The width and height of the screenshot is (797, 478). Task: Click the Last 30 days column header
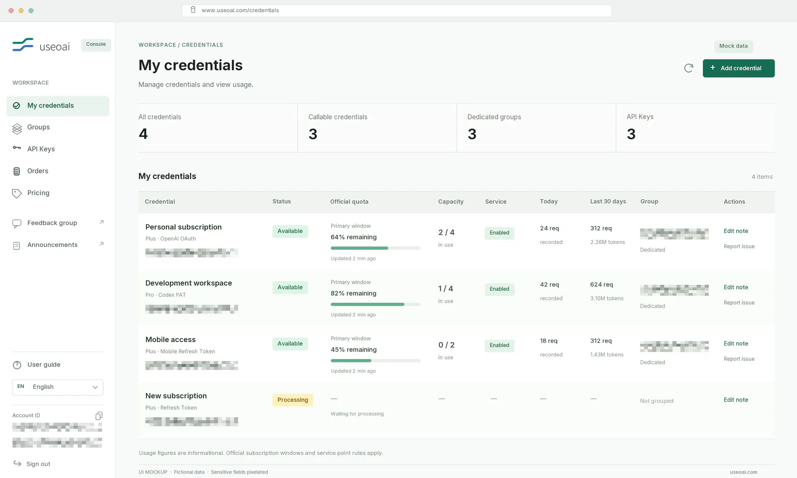[x=608, y=202]
